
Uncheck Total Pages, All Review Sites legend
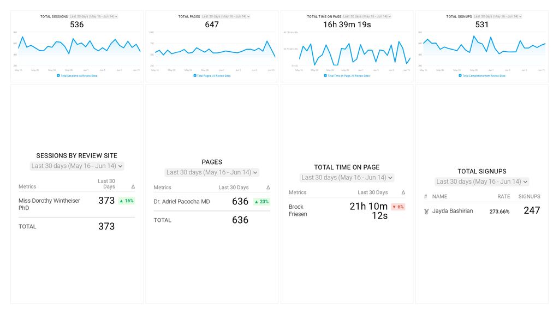[195, 76]
